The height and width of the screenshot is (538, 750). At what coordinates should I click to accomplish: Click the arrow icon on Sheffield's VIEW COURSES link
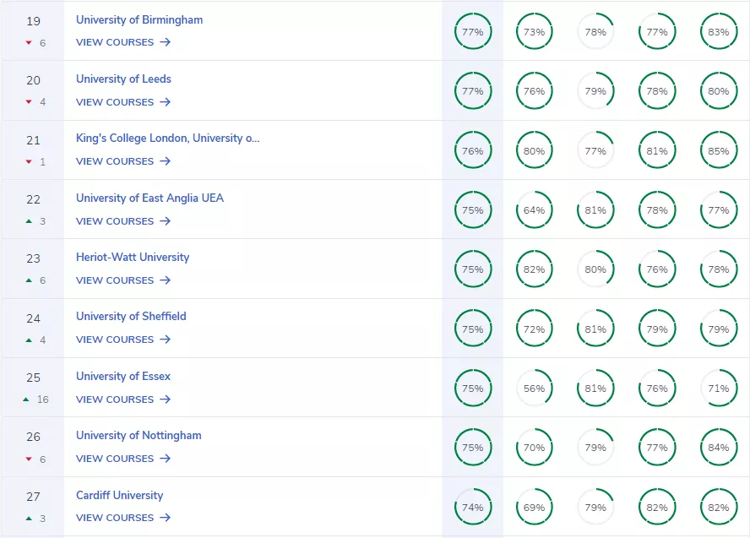click(x=167, y=340)
